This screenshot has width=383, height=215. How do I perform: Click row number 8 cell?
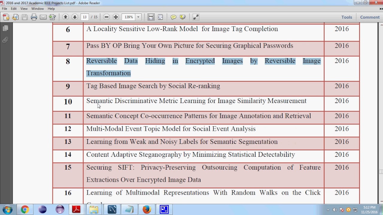tap(68, 69)
